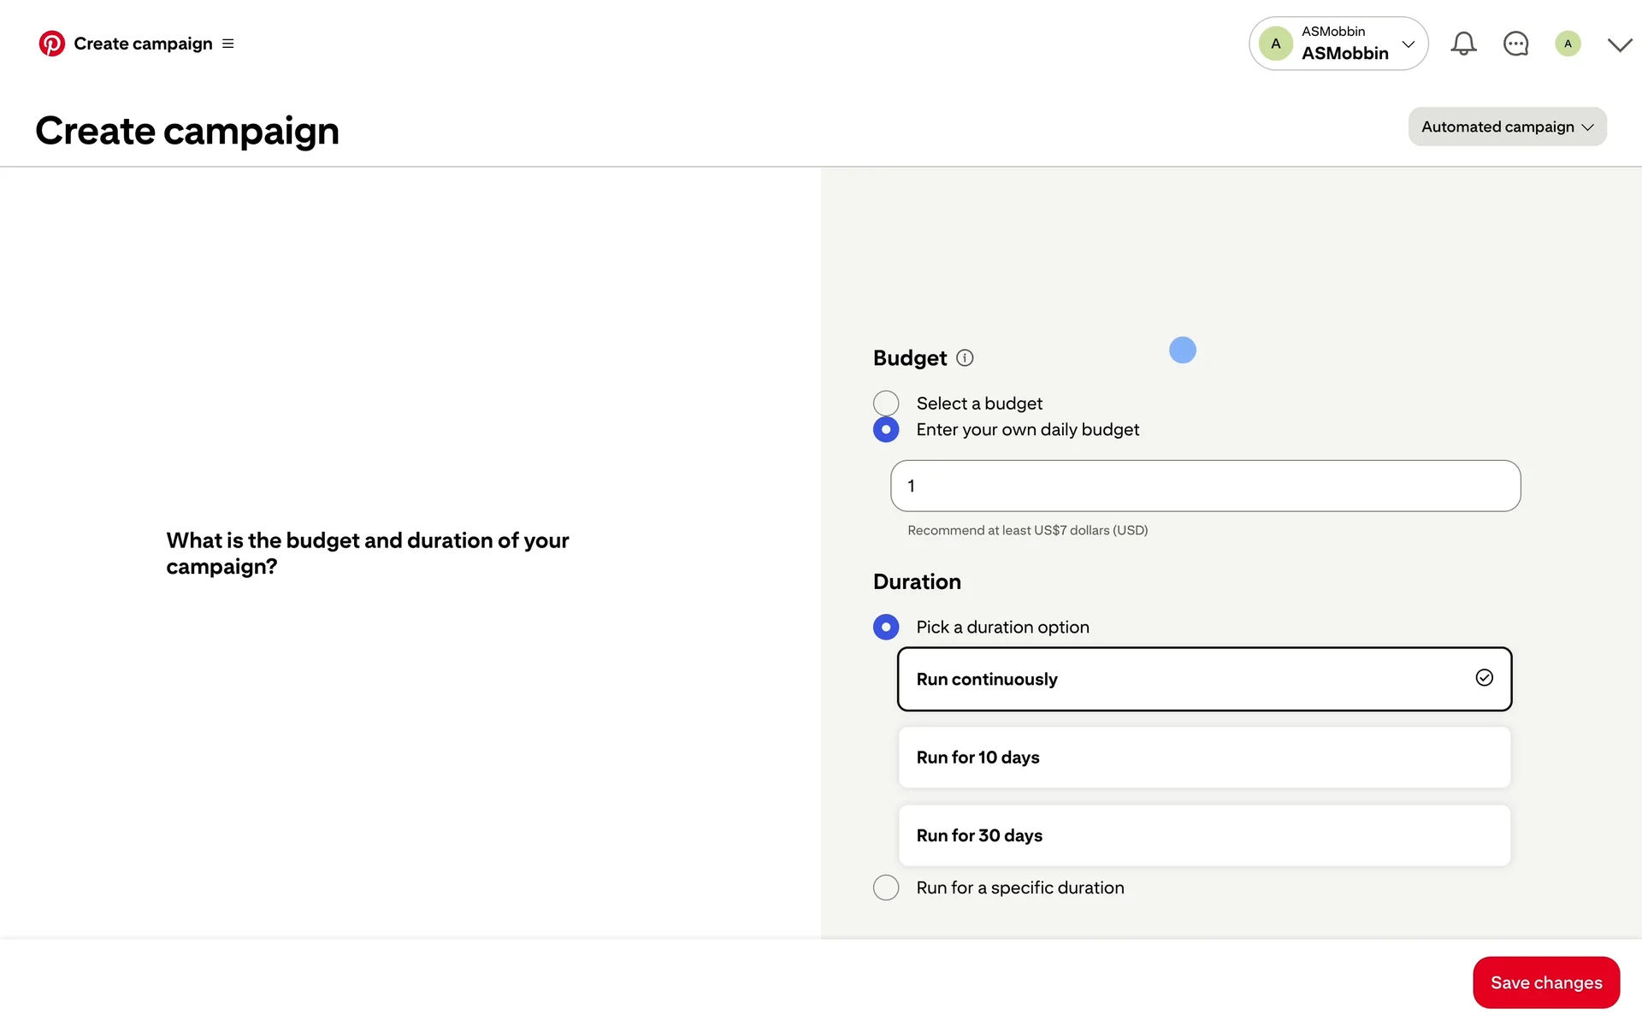Click the daily budget input field
This screenshot has height=1026, width=1642.
[x=1205, y=486]
